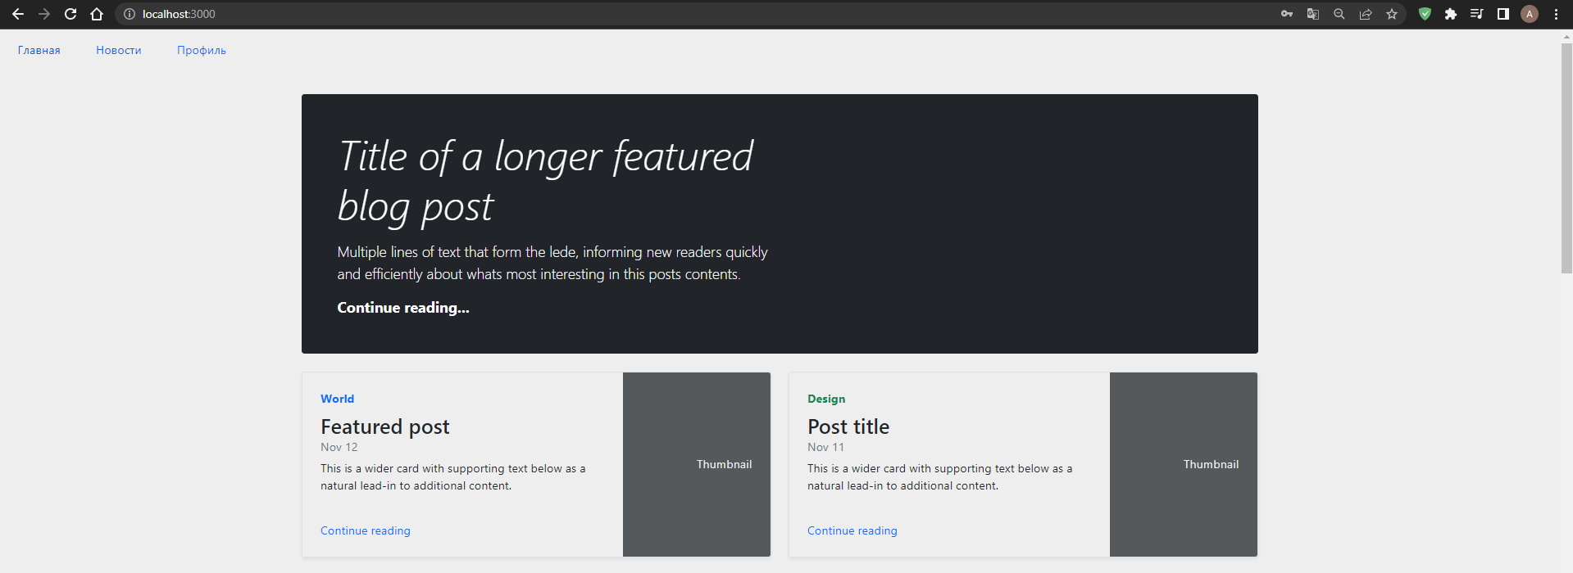Click the Featured post card thumbnail
Image resolution: width=1573 pixels, height=573 pixels.
tap(697, 464)
